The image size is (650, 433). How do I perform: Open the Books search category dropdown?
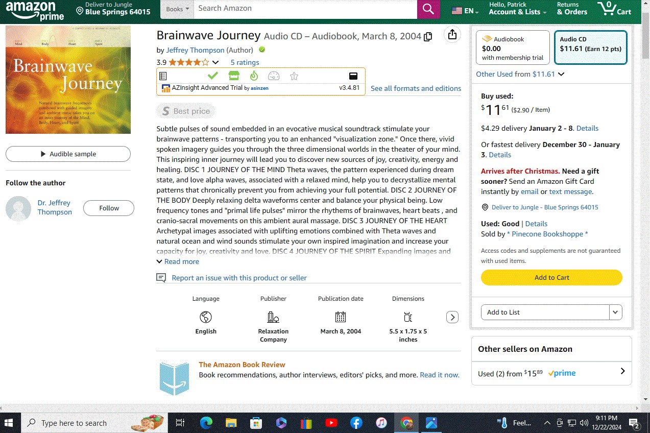coord(177,9)
